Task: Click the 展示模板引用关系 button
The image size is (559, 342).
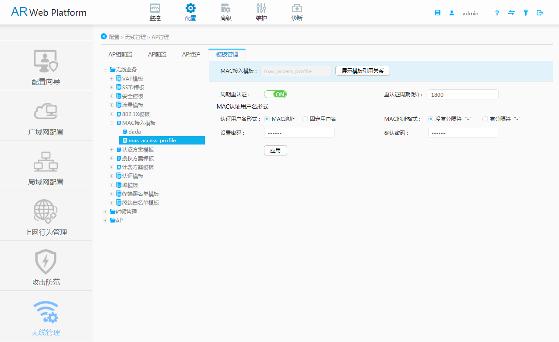Action: (x=362, y=71)
